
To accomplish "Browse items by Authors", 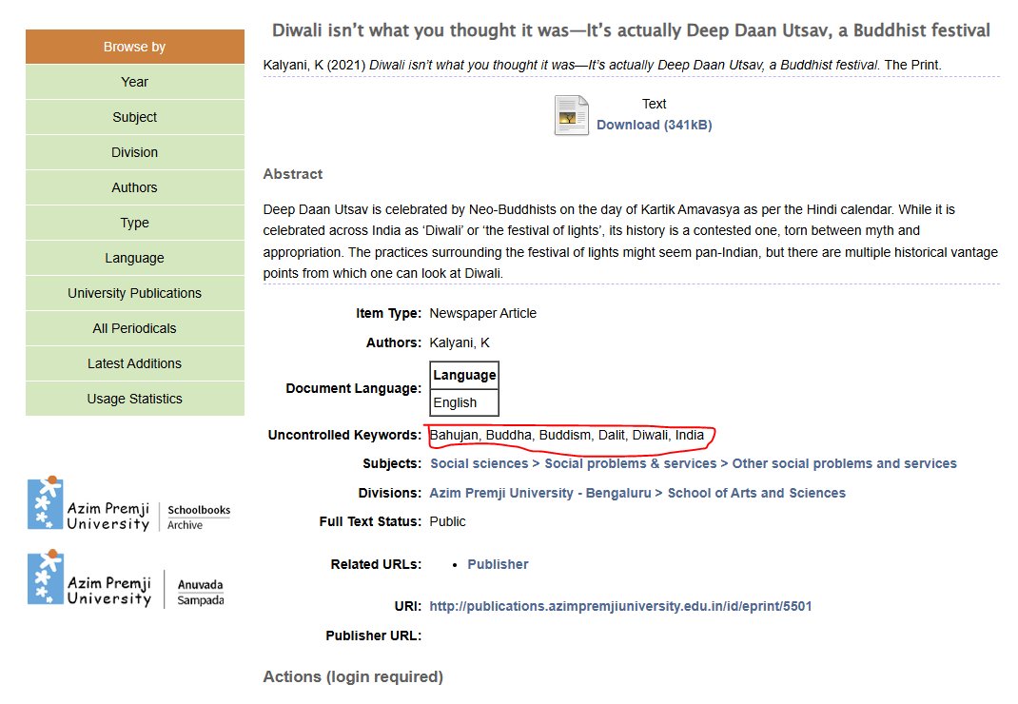I will 134,187.
